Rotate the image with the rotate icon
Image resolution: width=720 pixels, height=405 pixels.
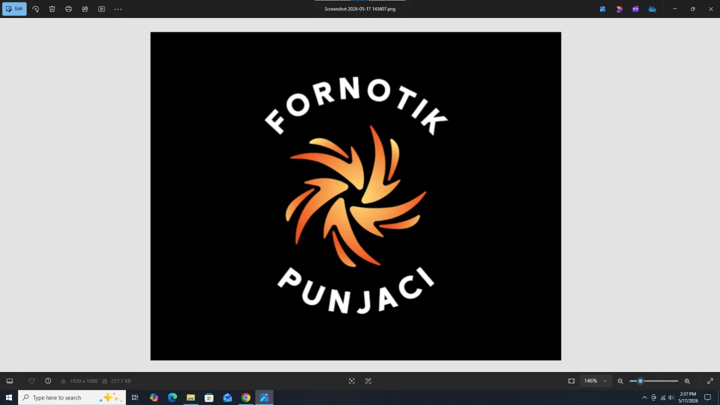tap(35, 9)
